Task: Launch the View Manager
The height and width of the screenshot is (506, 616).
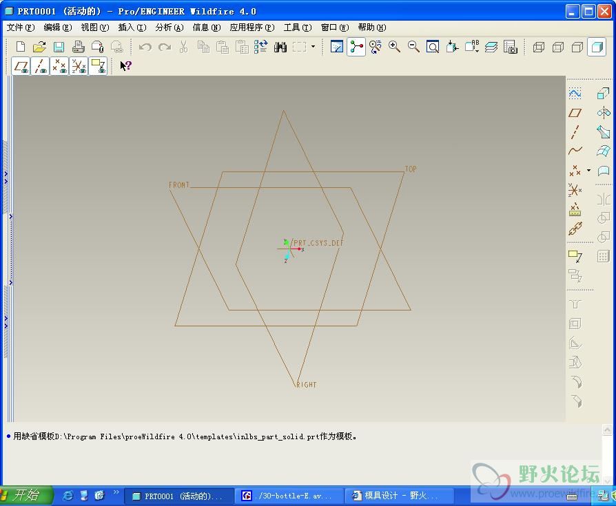Action: pos(511,47)
